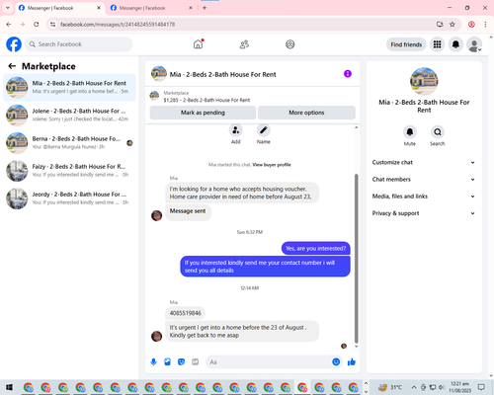Click Mark as pending button
Screen dimensions: 494x395
tap(203, 113)
